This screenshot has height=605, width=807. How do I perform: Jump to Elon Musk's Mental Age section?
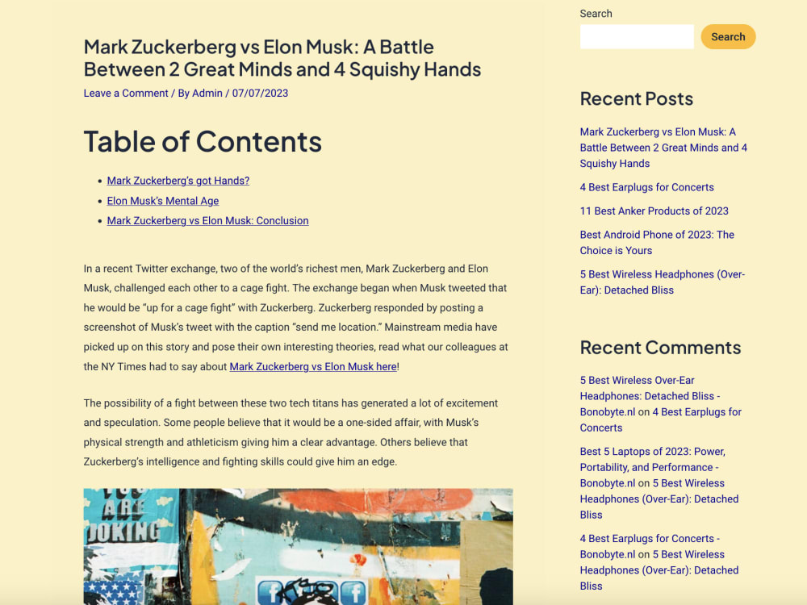(163, 201)
